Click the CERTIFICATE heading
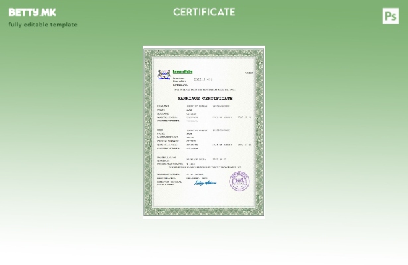The image size is (408, 265). click(204, 12)
